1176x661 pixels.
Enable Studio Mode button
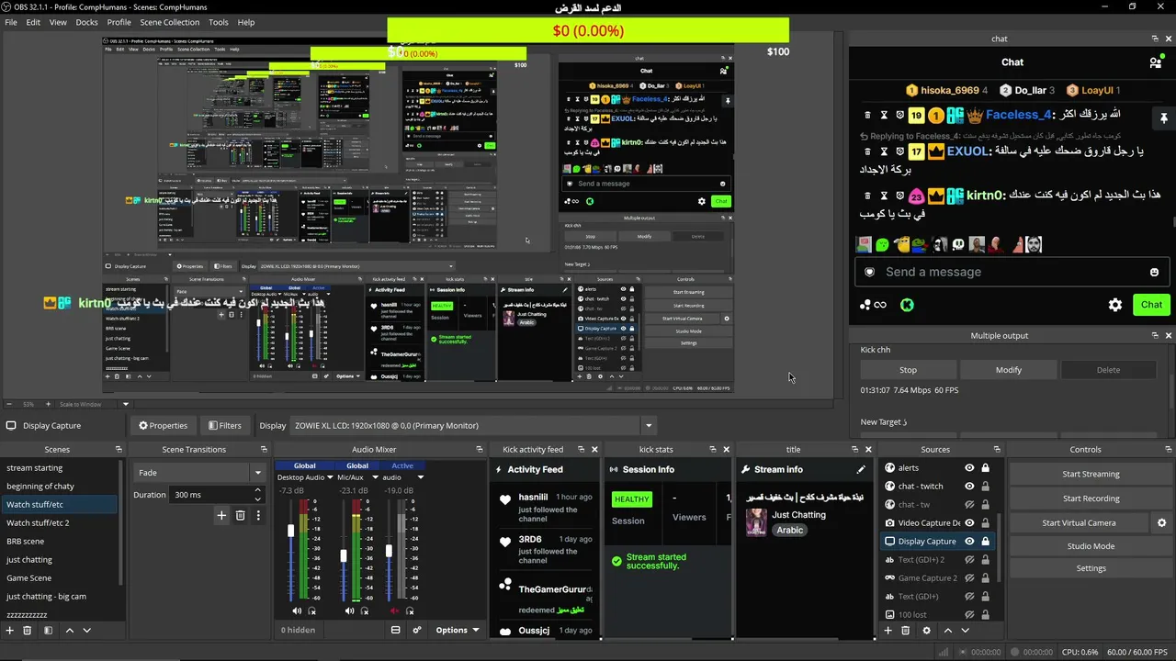click(1091, 546)
